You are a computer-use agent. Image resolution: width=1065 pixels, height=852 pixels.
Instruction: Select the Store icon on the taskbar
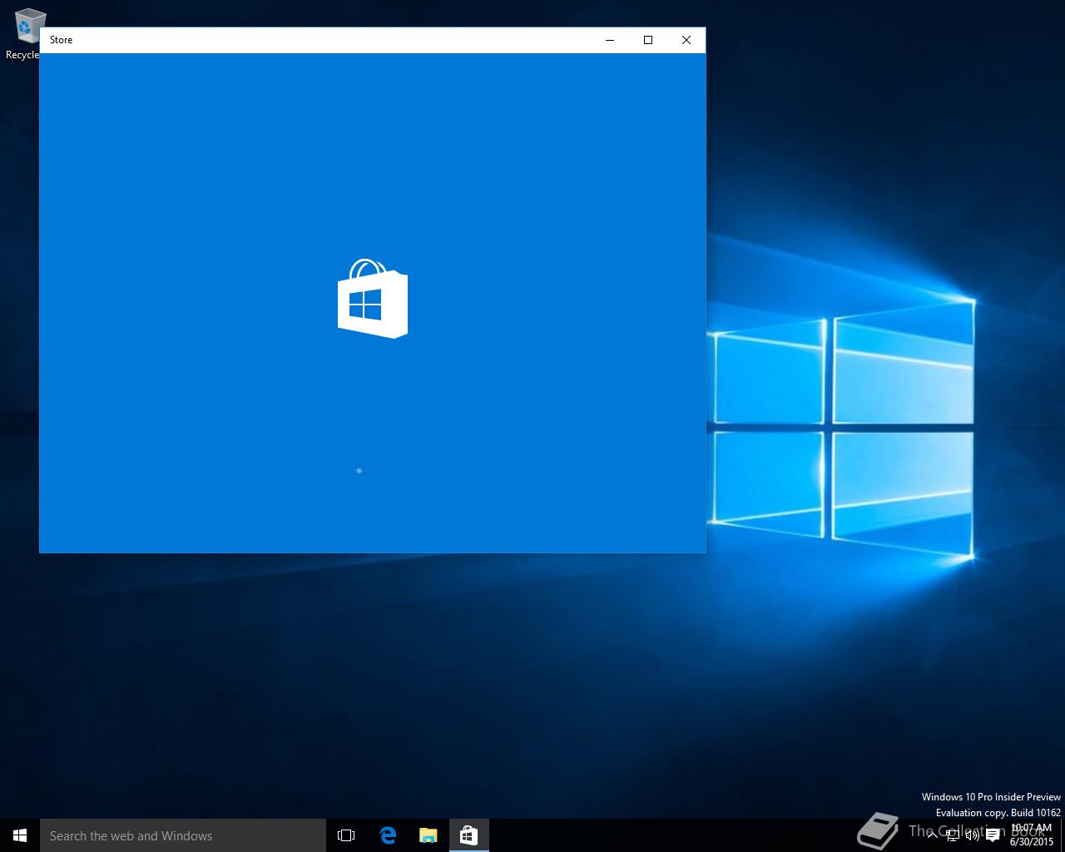468,835
